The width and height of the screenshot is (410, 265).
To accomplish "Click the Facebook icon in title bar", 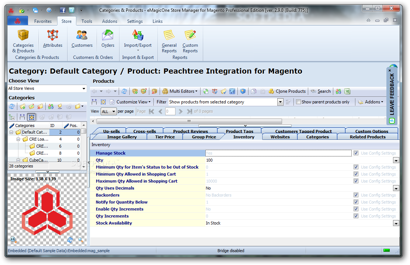I will (62, 10).
